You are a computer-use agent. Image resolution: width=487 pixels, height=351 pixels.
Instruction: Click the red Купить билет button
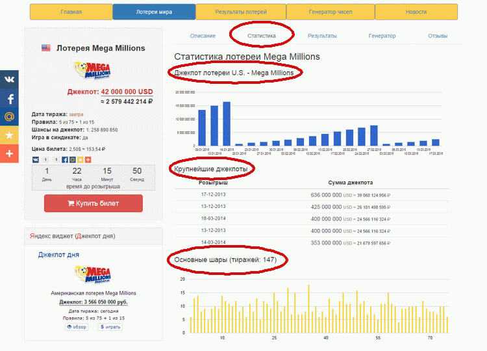94,203
